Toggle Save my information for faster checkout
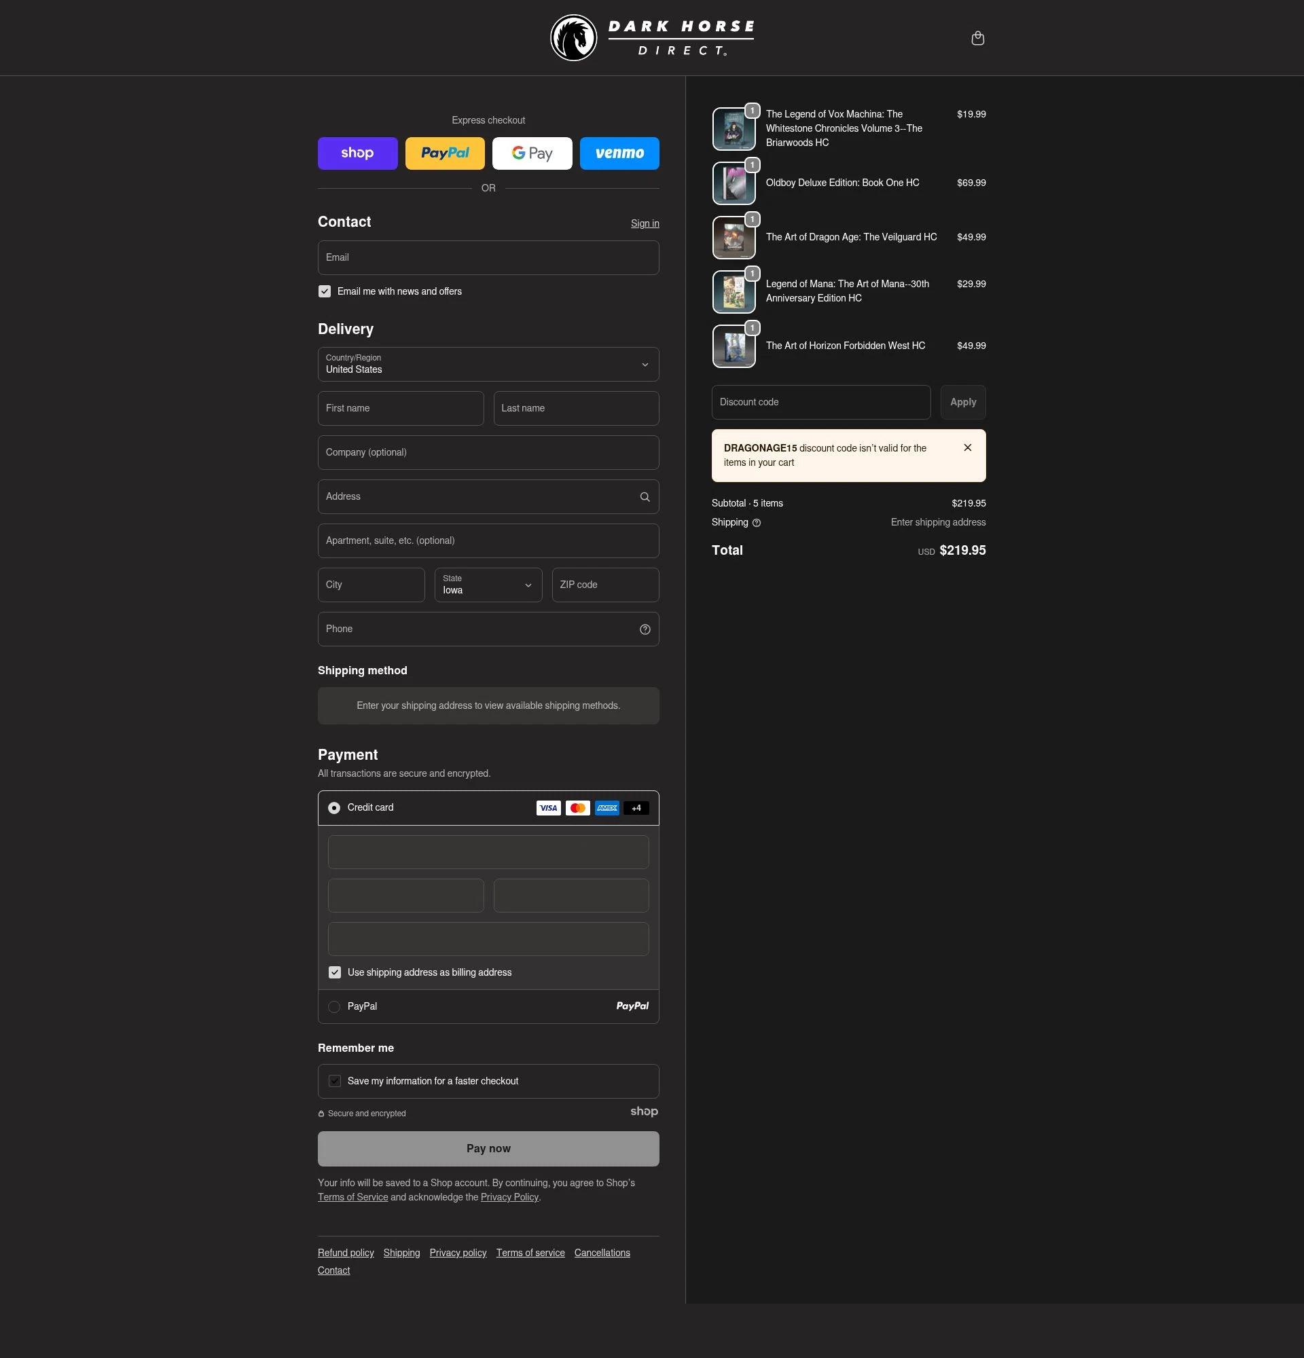The width and height of the screenshot is (1304, 1358). pos(336,1080)
